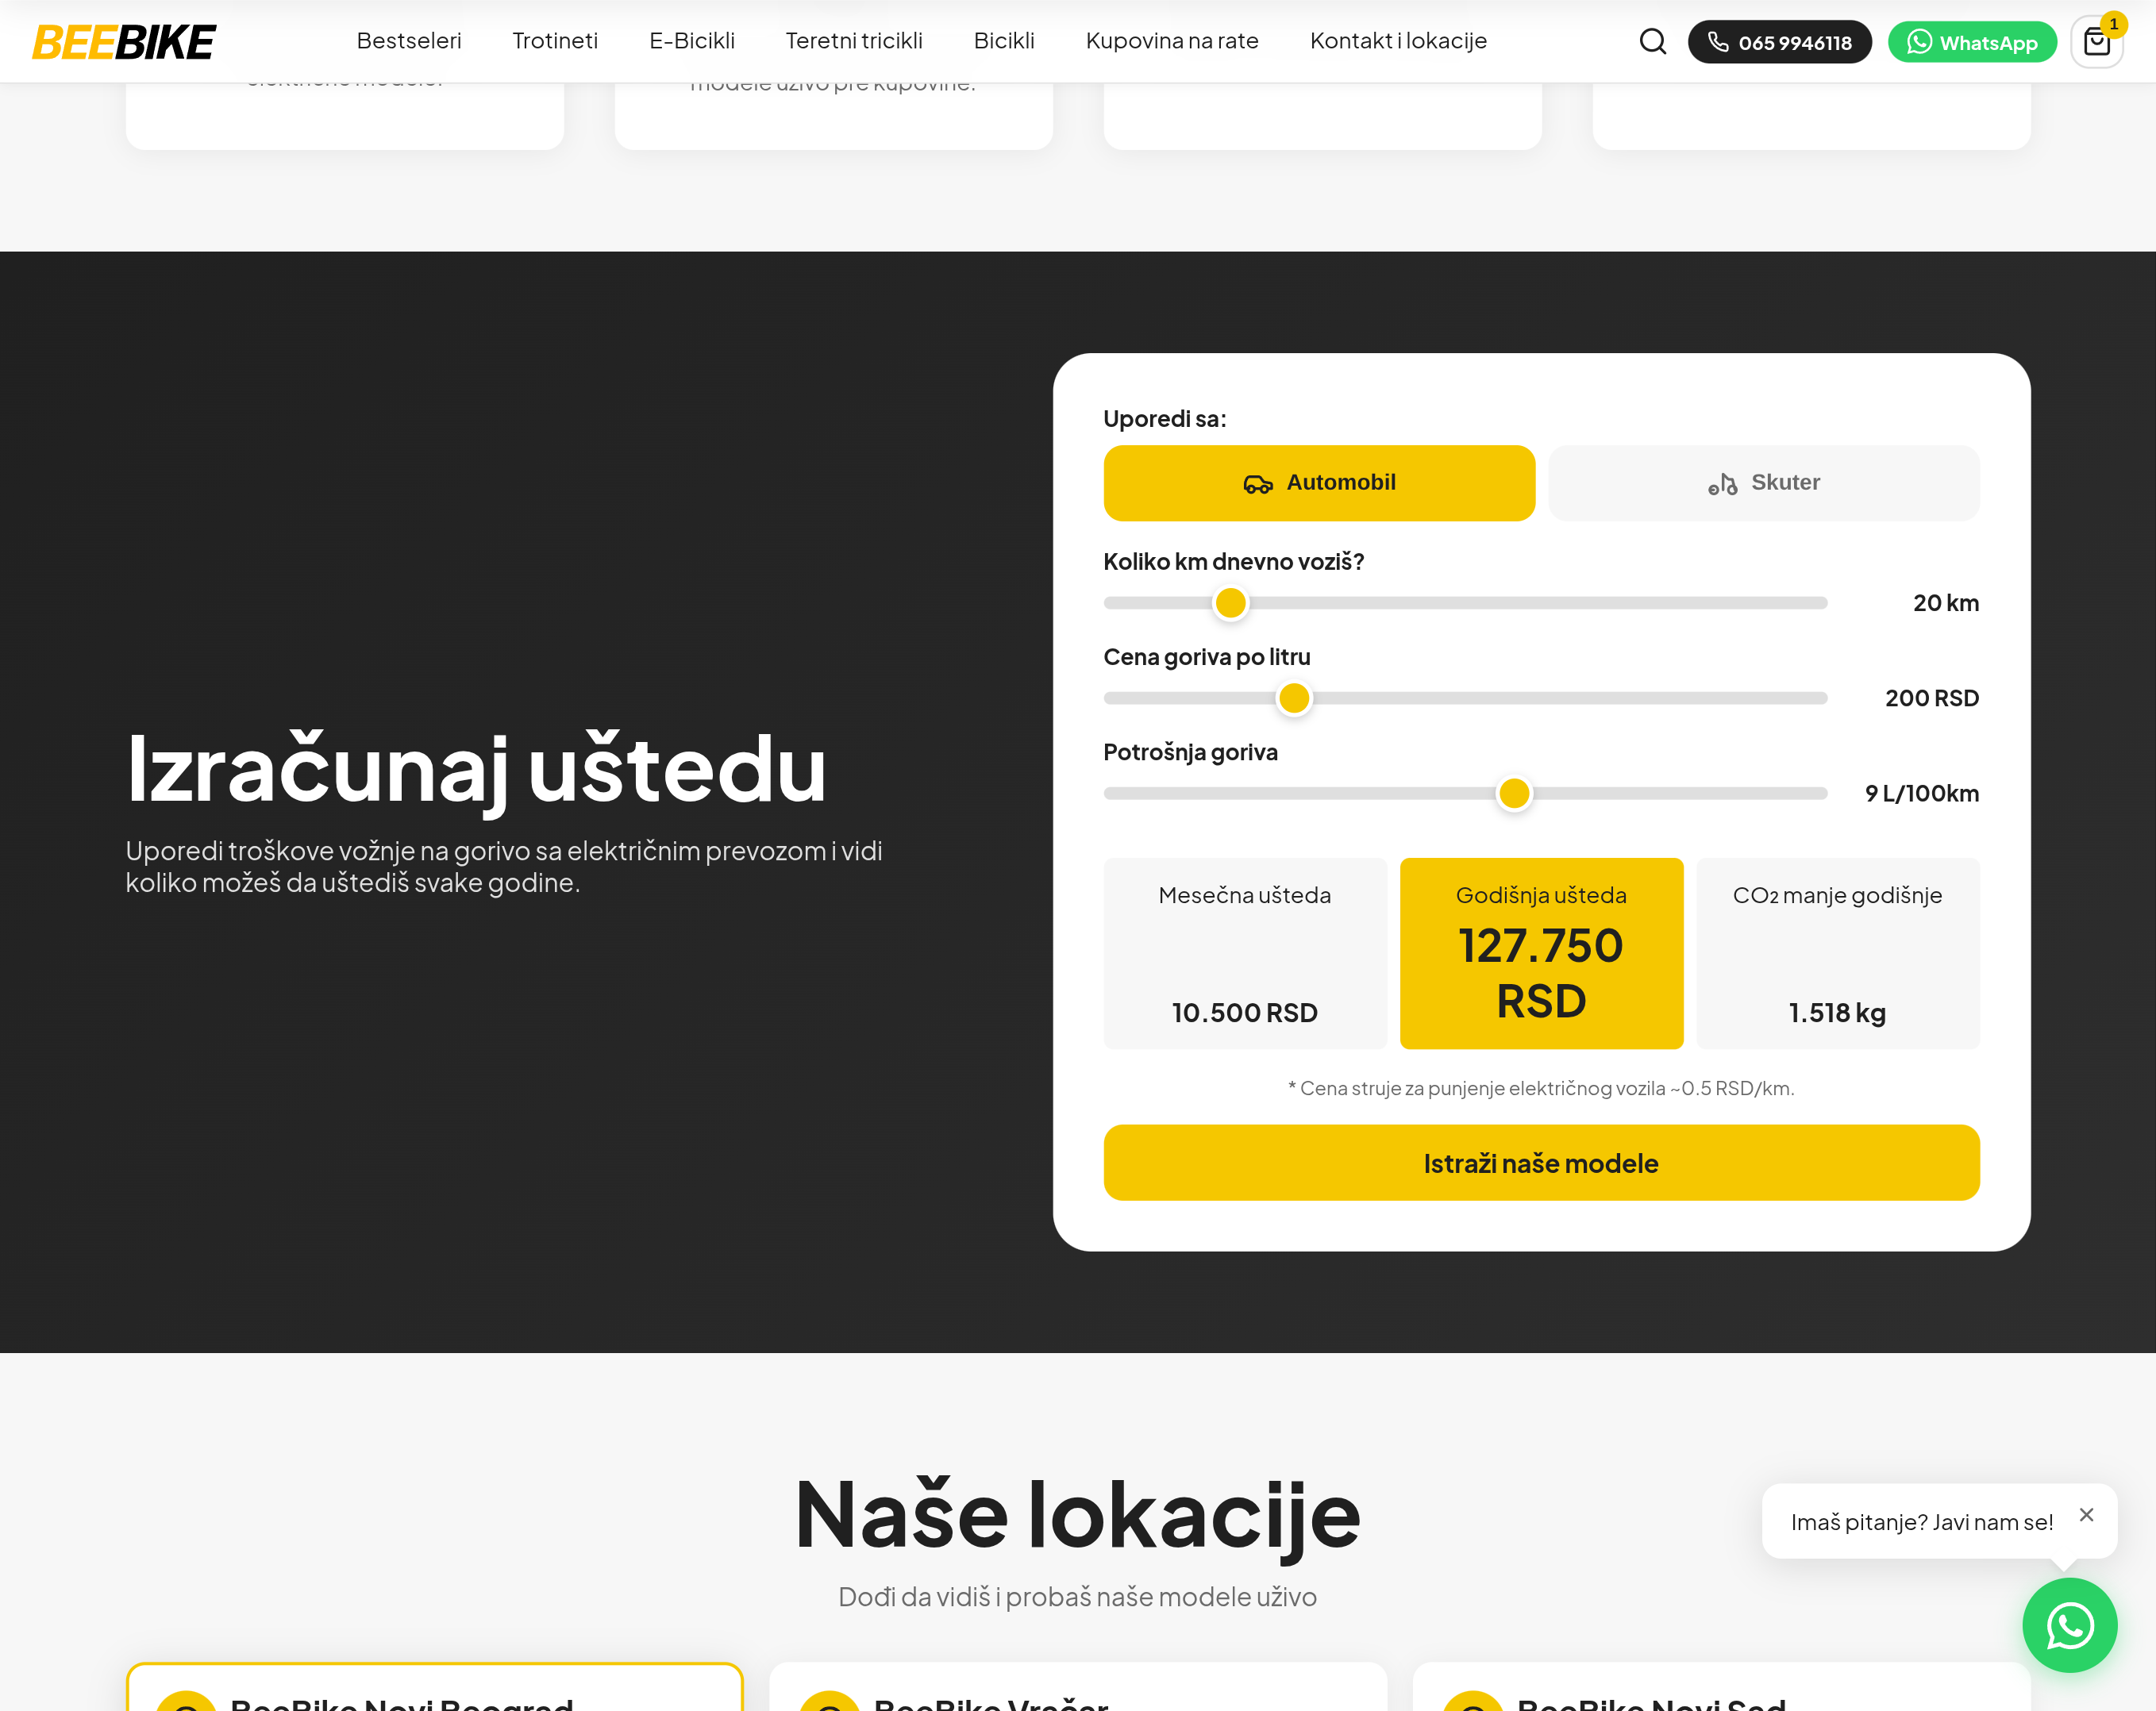Adjust daily kilometers slider handle
The width and height of the screenshot is (2156, 1711).
(x=1230, y=603)
